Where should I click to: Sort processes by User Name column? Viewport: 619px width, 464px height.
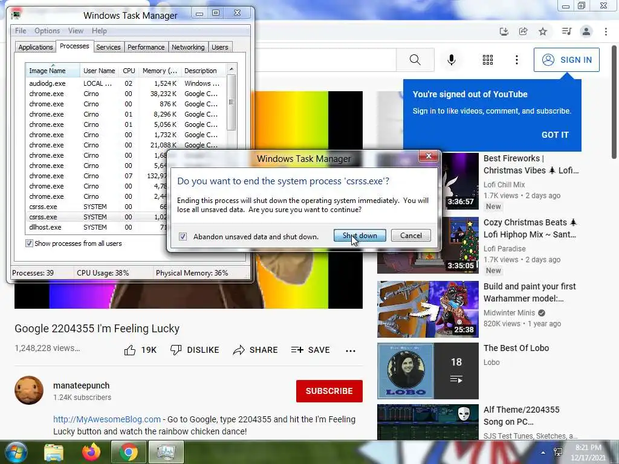pos(99,71)
